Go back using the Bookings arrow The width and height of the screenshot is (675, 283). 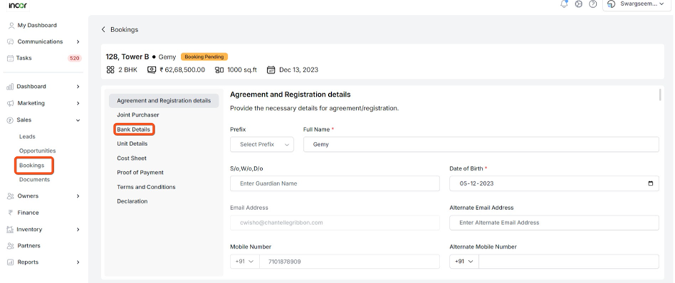point(103,29)
